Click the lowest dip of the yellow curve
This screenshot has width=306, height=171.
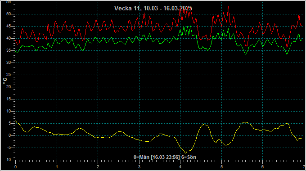[185, 153]
